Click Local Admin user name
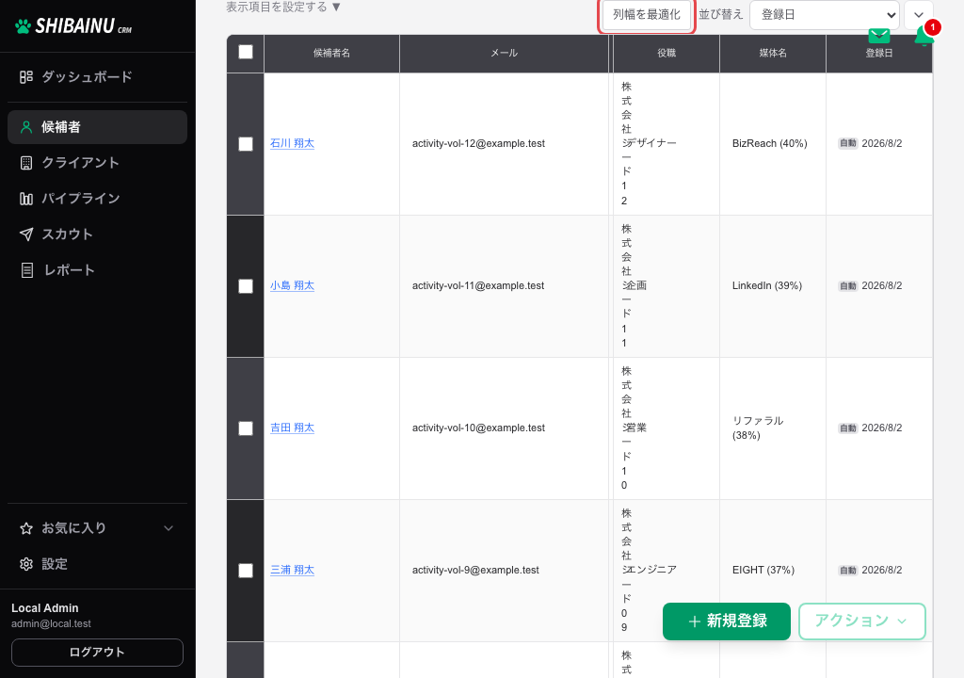The height and width of the screenshot is (678, 964). coord(45,608)
